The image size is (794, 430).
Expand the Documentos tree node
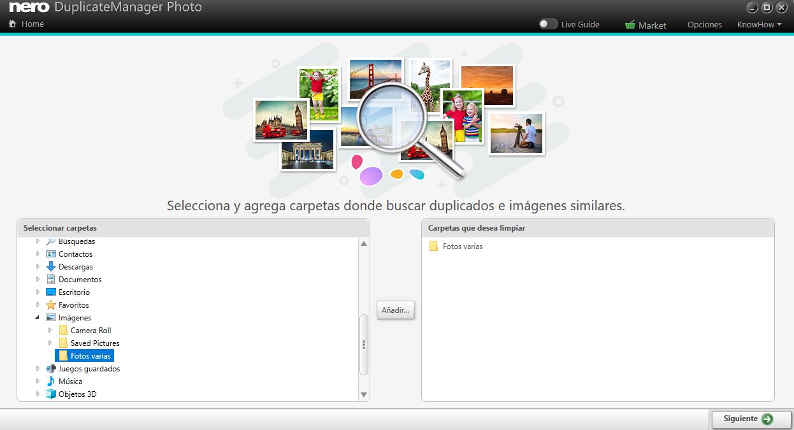point(38,280)
